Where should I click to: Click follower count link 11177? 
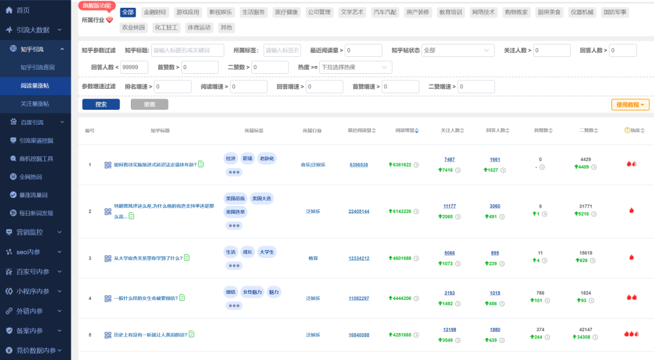[450, 206]
